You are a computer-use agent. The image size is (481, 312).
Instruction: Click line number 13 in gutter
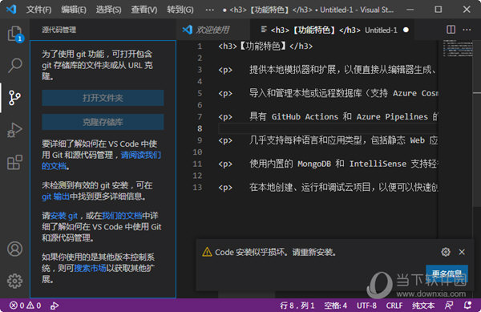tap(197, 188)
